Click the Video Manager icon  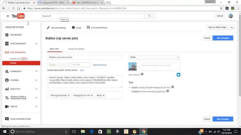coord(7,43)
